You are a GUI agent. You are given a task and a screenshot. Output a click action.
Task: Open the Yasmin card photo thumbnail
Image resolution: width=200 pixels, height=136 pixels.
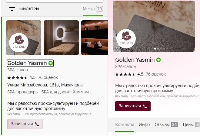point(24,38)
